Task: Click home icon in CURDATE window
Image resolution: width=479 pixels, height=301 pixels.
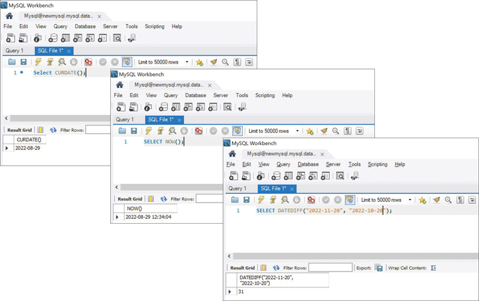Action: (x=9, y=16)
